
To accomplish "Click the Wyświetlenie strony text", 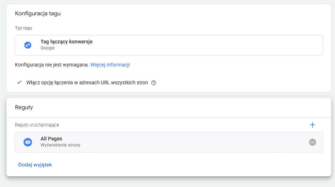I will (x=61, y=145).
